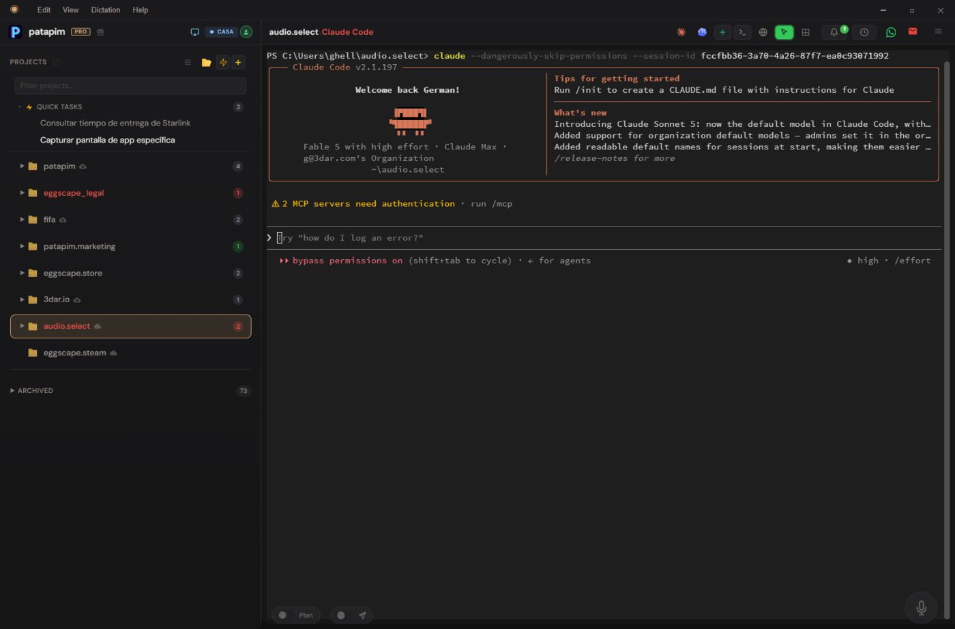This screenshot has width=955, height=629.
Task: Click the orange Claude starburst icon
Action: (681, 32)
